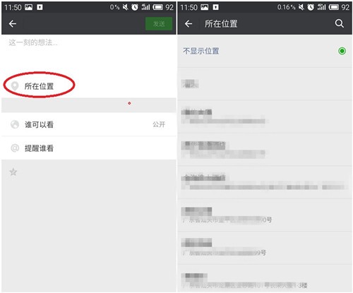Focus the 这一刻的想法 text field
This screenshot has height=293, width=353.
click(x=89, y=54)
